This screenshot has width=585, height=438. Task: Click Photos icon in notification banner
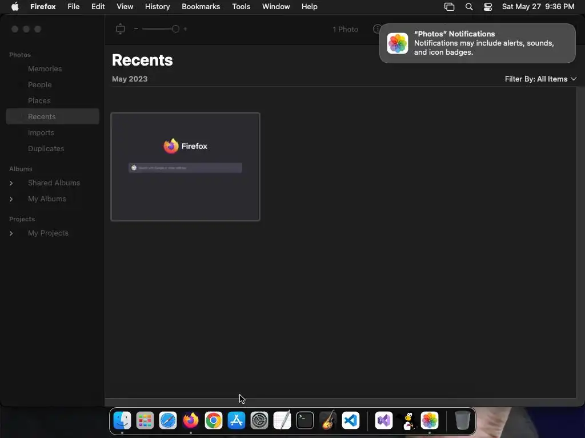pos(398,43)
